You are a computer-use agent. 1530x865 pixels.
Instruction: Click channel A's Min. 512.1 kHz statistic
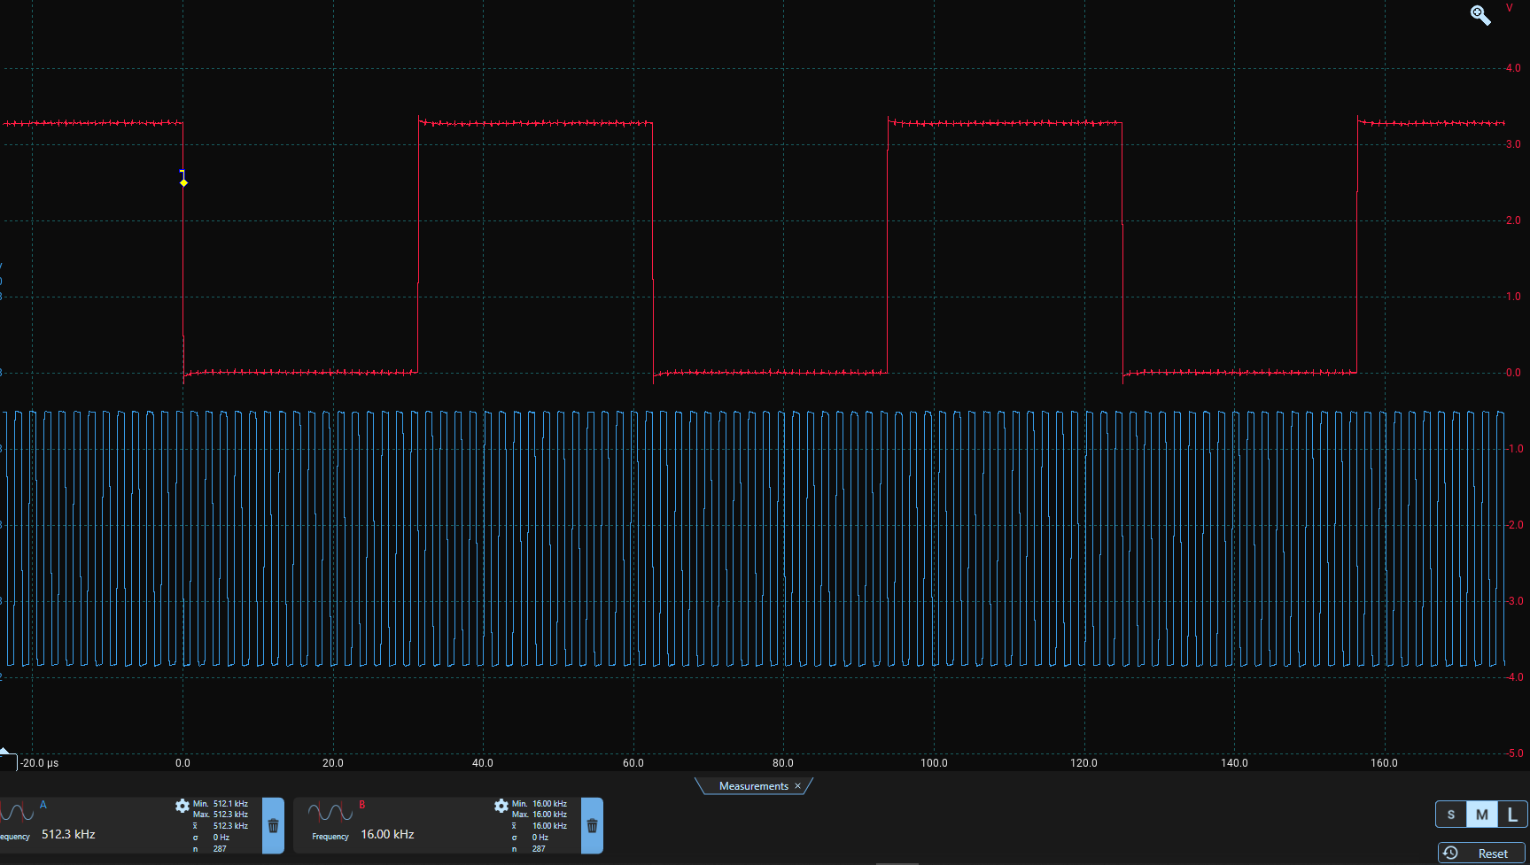(x=220, y=804)
